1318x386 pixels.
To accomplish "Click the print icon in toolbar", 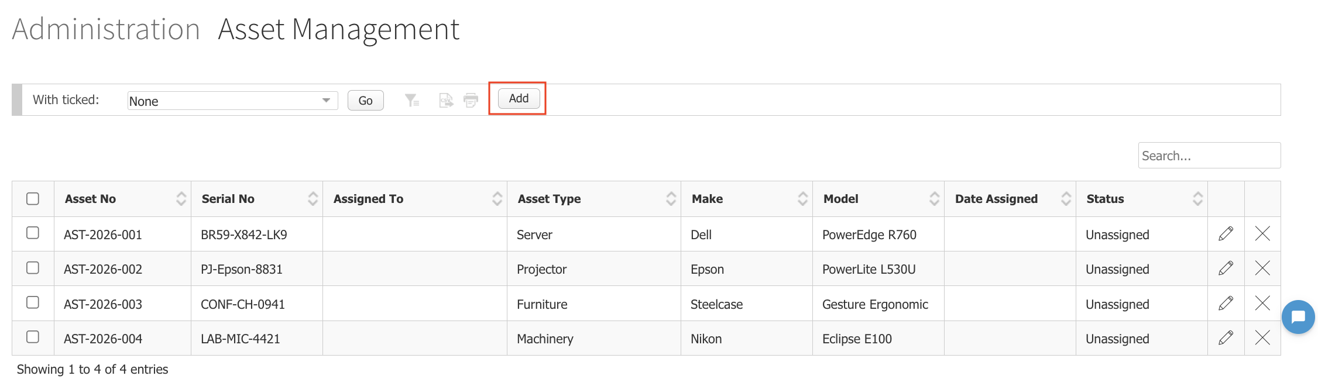I will (471, 101).
